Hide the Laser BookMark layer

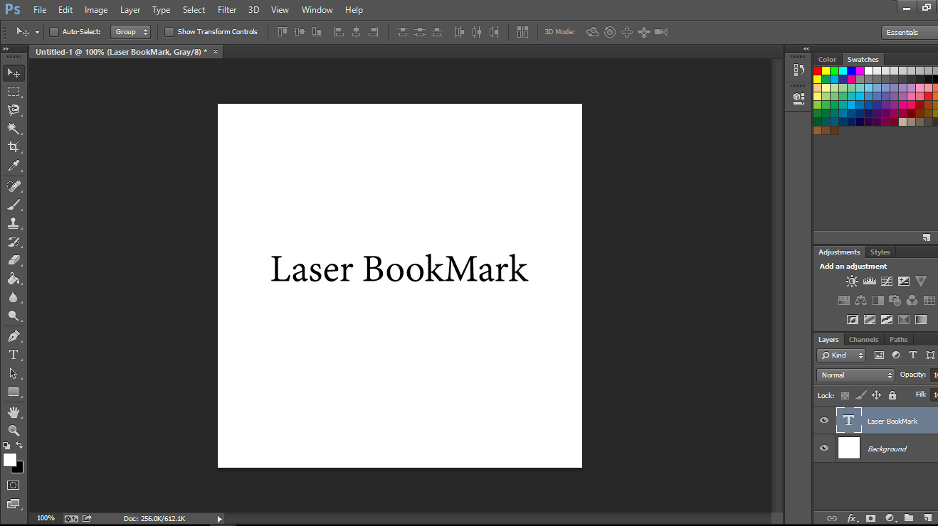(824, 421)
